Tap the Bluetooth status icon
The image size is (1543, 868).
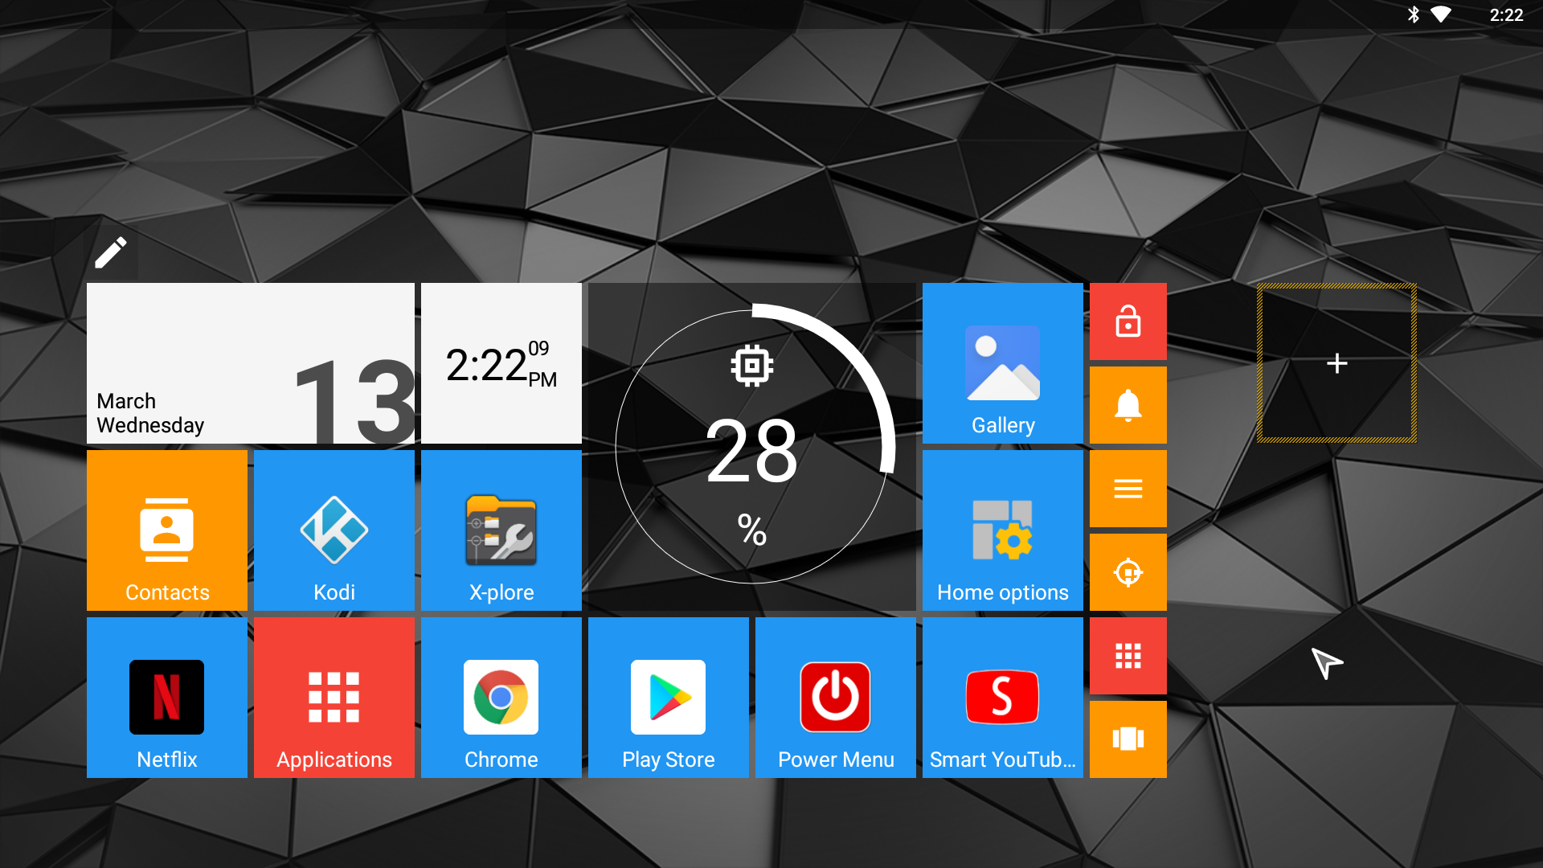click(1414, 14)
